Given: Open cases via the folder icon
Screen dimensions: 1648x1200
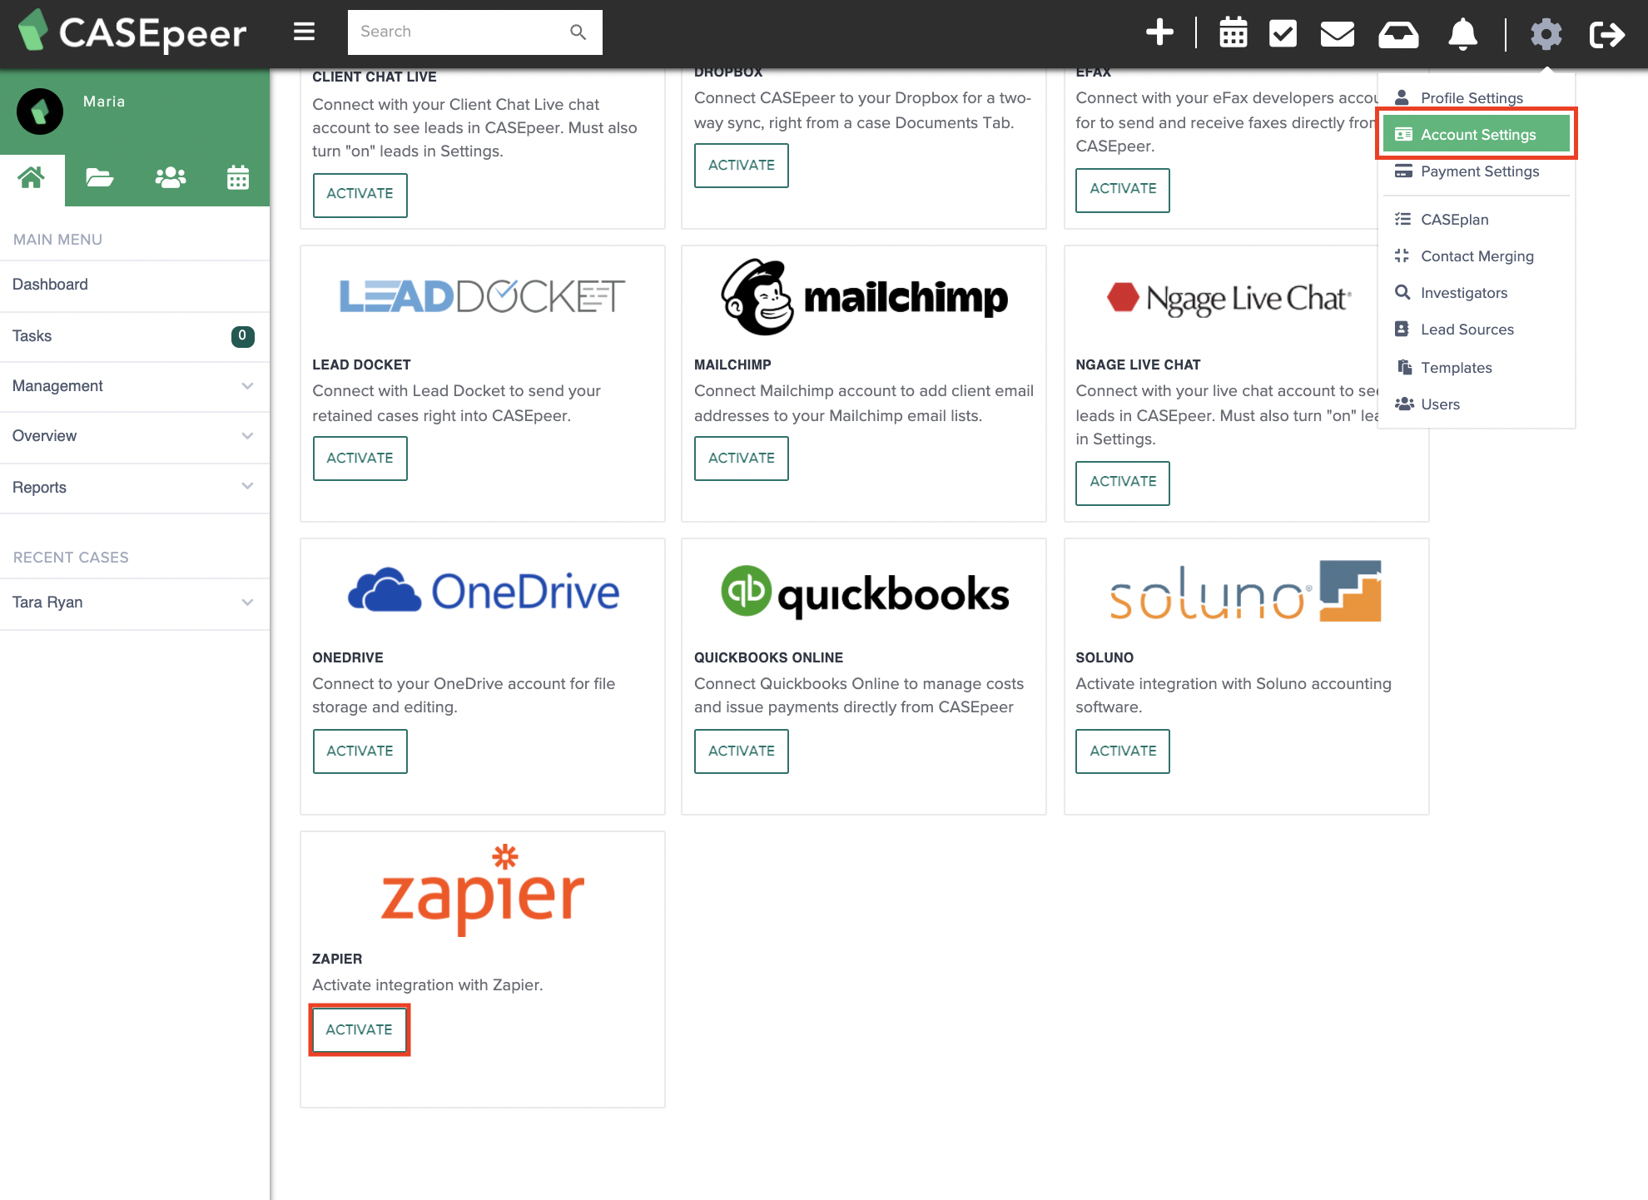Looking at the screenshot, I should pos(99,177).
